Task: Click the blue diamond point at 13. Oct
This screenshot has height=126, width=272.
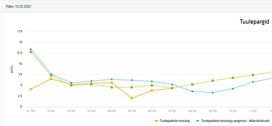Action: (31, 49)
